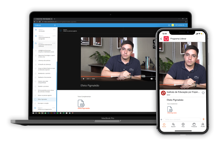This screenshot has height=146, width=224.
Task: Open the notification bell in the laptop header
Action: pos(169,25)
